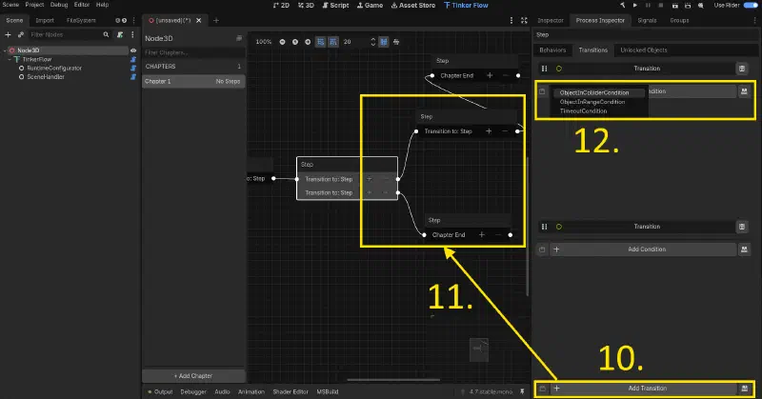Open the Game workspace

coord(370,5)
